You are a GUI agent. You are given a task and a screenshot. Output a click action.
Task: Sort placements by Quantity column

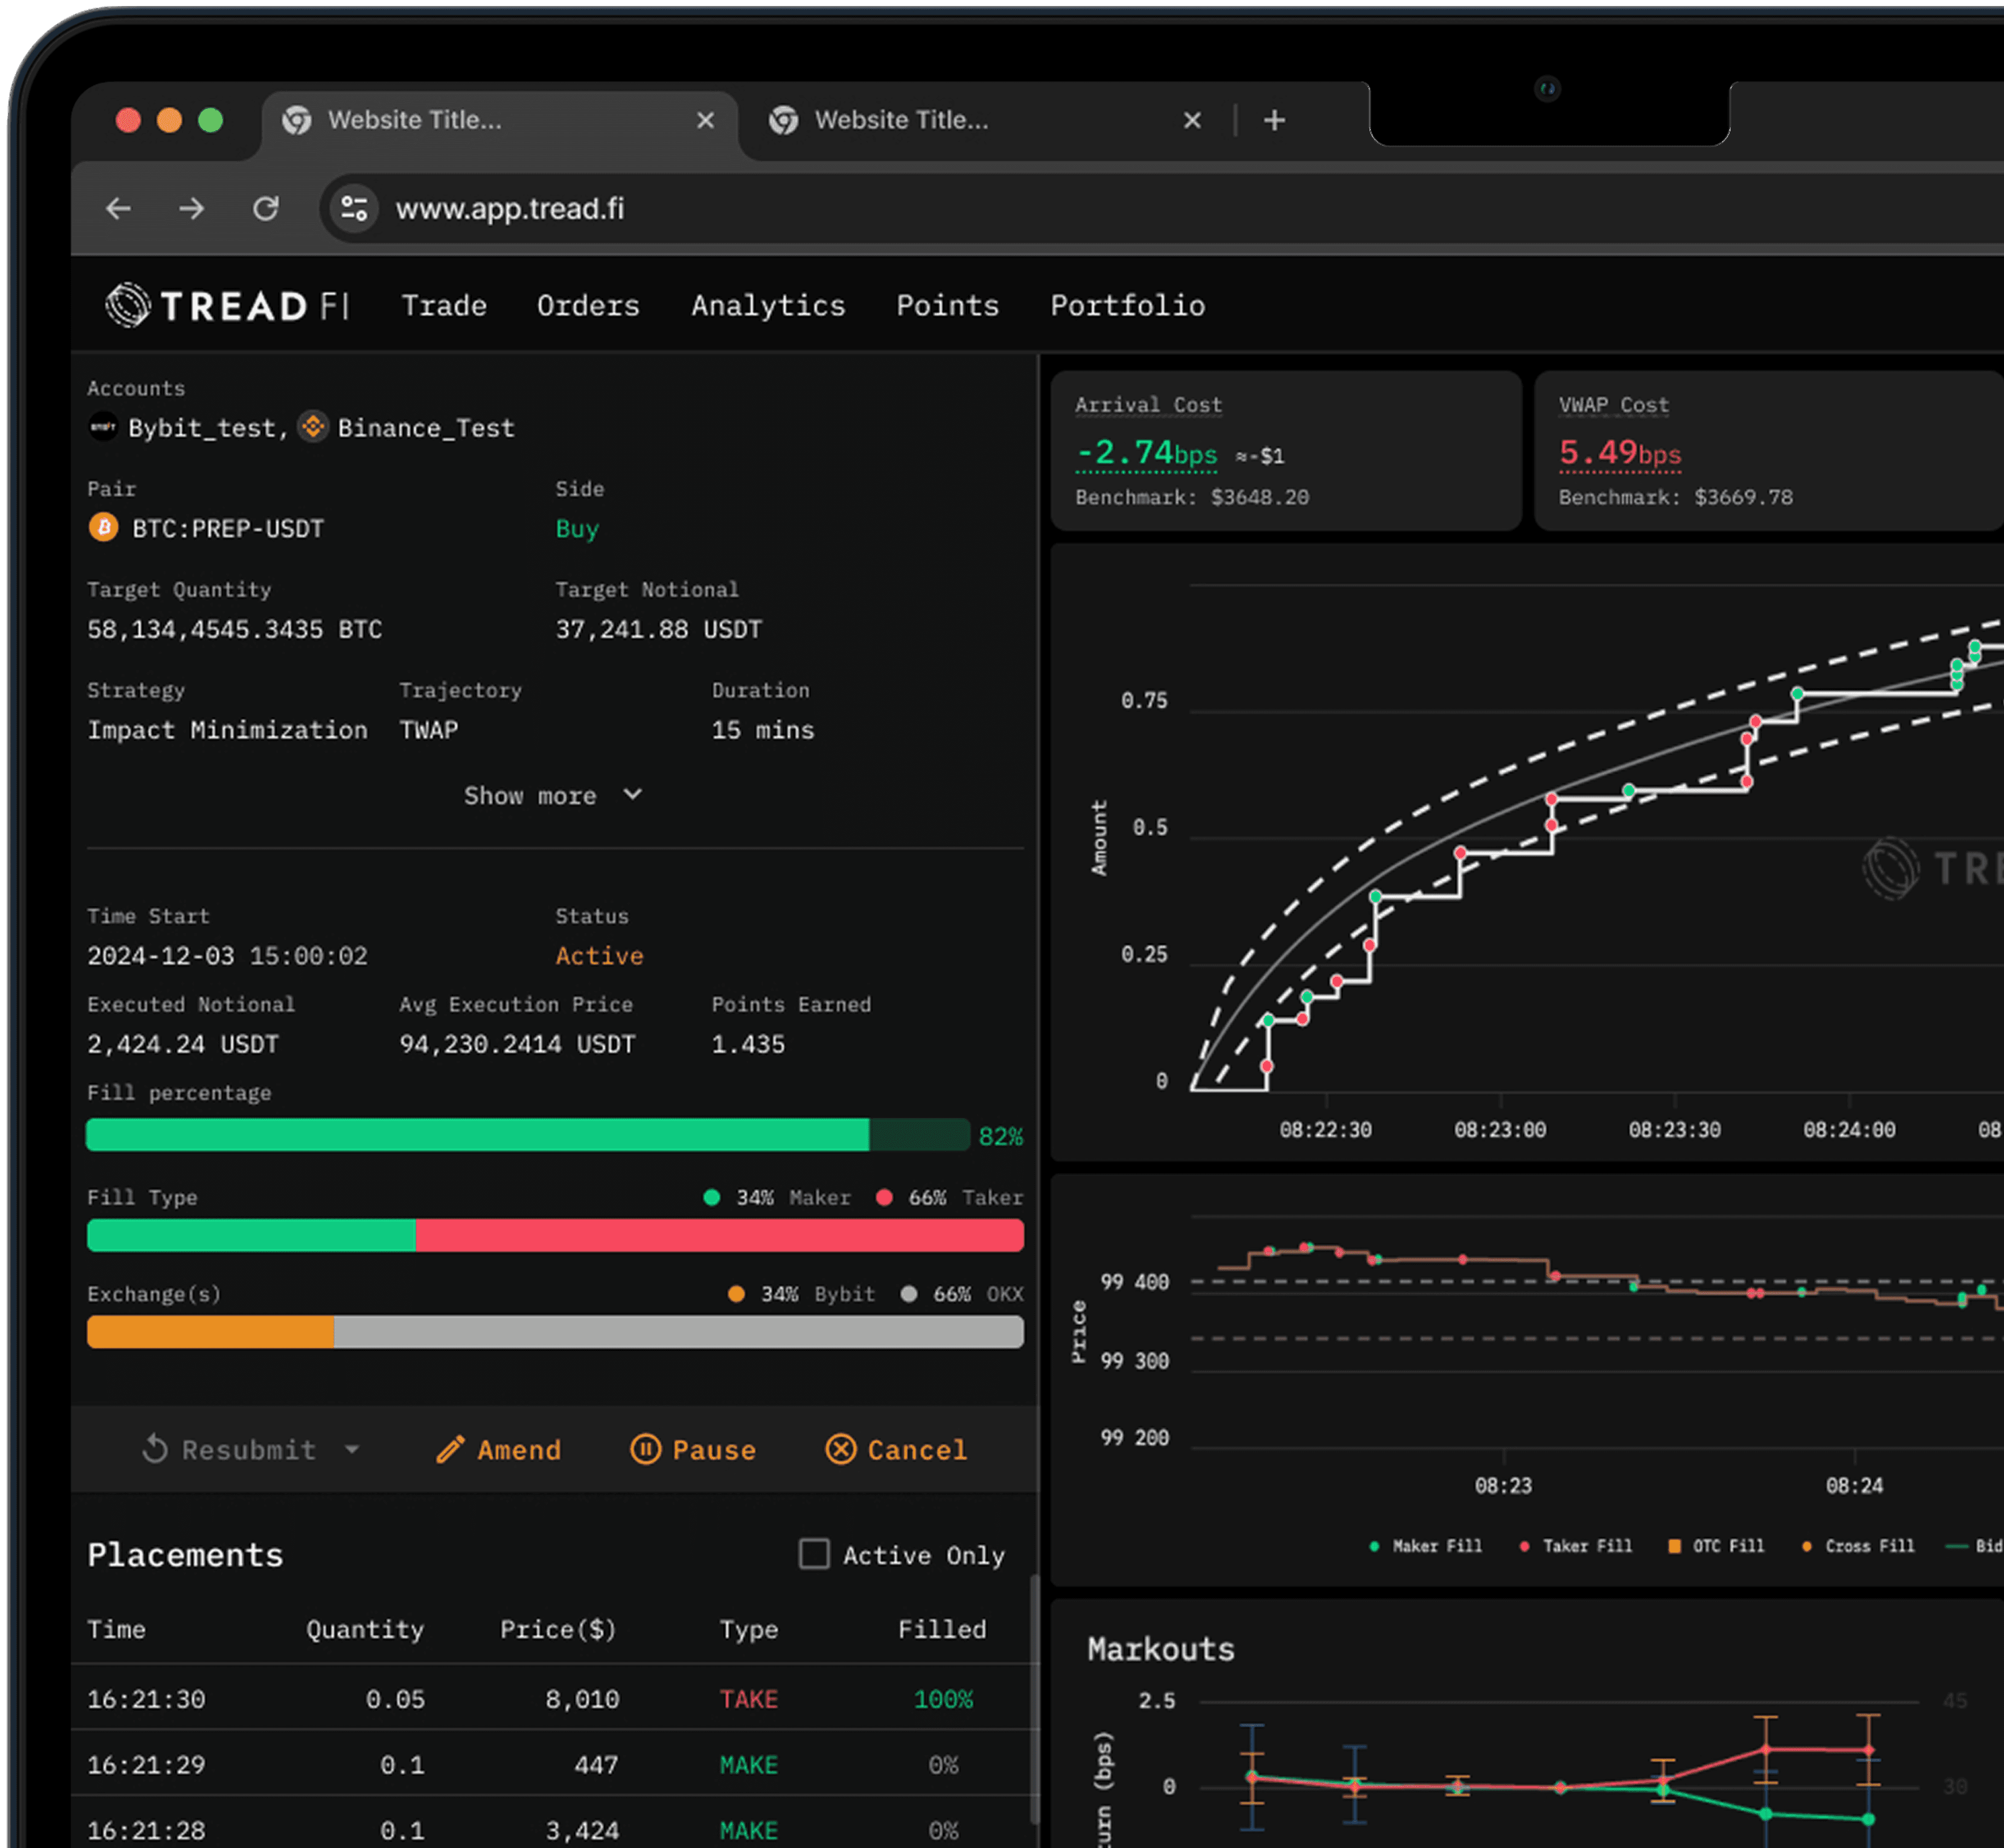pos(365,1629)
